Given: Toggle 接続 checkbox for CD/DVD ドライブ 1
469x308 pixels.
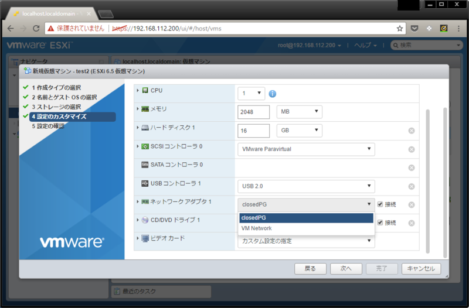Looking at the screenshot, I should (x=380, y=223).
